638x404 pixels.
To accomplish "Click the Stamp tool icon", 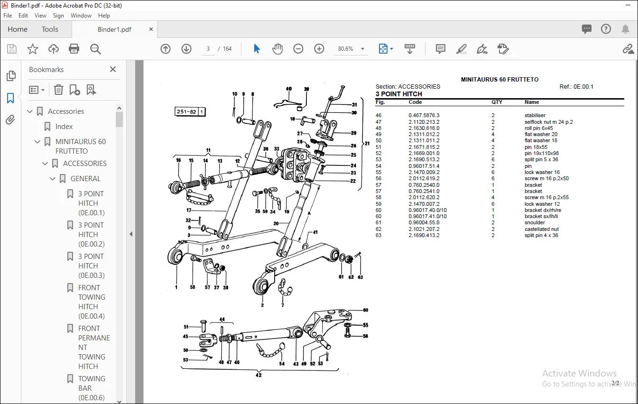I will tap(503, 49).
